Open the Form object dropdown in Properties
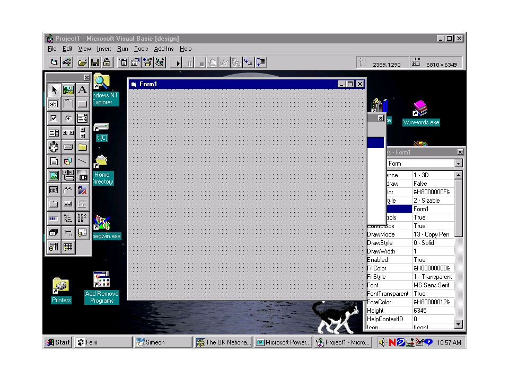Screen dimensions: 509x381 [x=458, y=164]
